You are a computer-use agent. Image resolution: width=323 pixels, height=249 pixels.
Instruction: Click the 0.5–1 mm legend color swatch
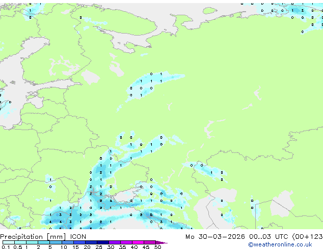click(x=20, y=242)
